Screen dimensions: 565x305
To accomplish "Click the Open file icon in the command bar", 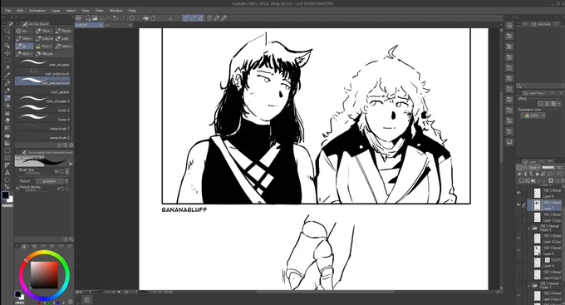I will tap(95, 18).
